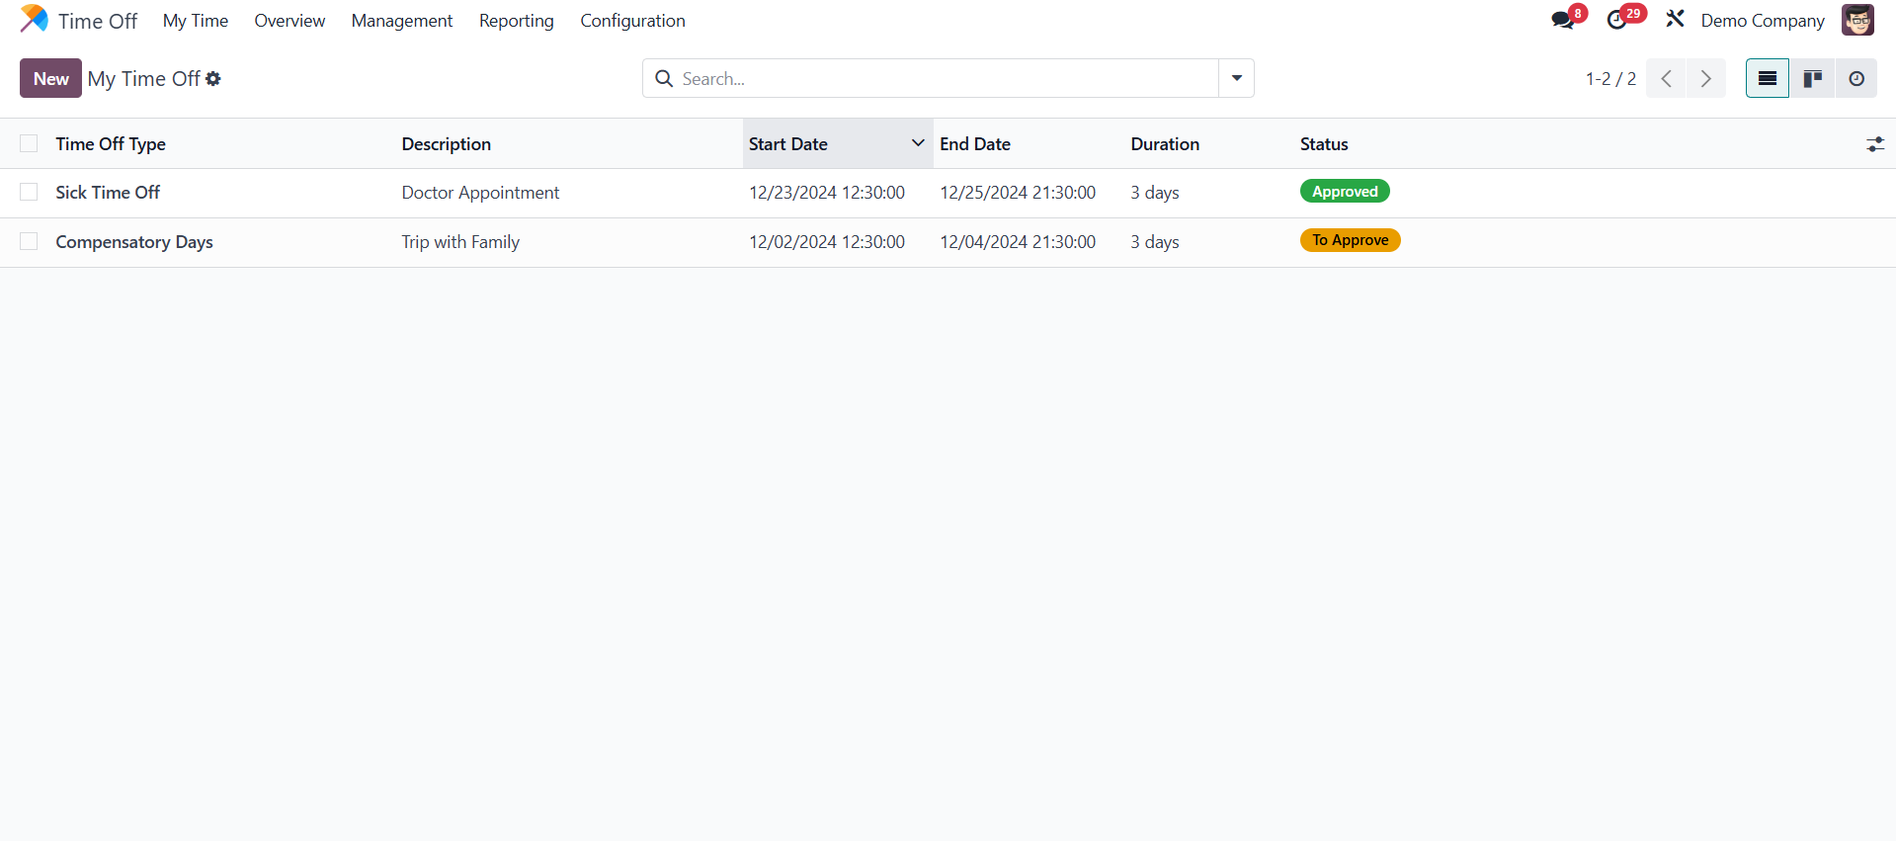Viewport: 1896px width, 841px height.
Task: Click the search magnifier icon
Action: [x=664, y=78]
